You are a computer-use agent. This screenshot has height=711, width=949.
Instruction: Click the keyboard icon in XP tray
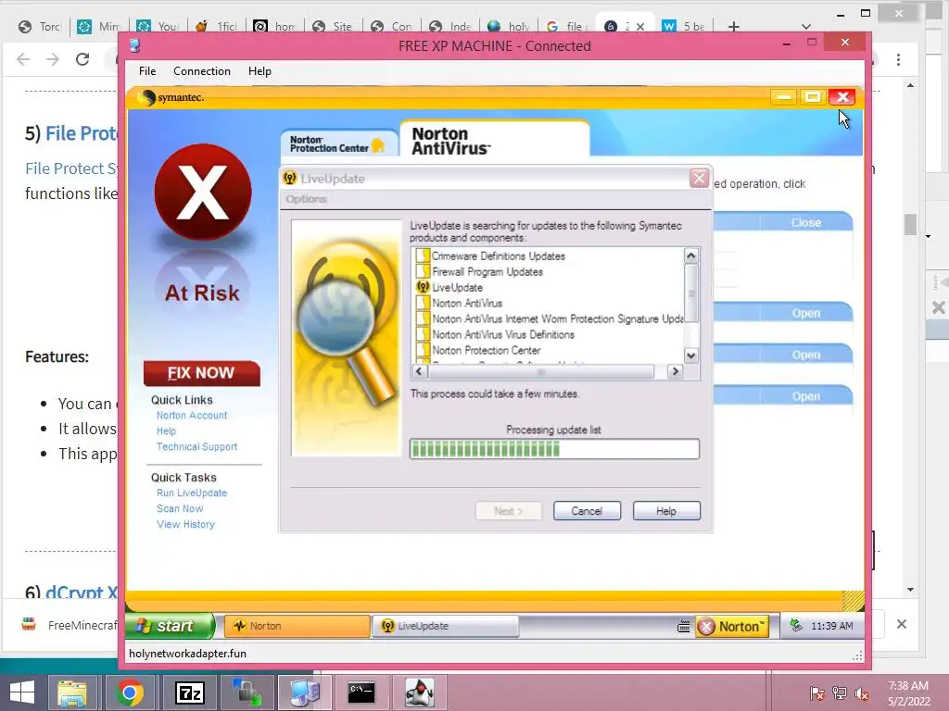683,627
